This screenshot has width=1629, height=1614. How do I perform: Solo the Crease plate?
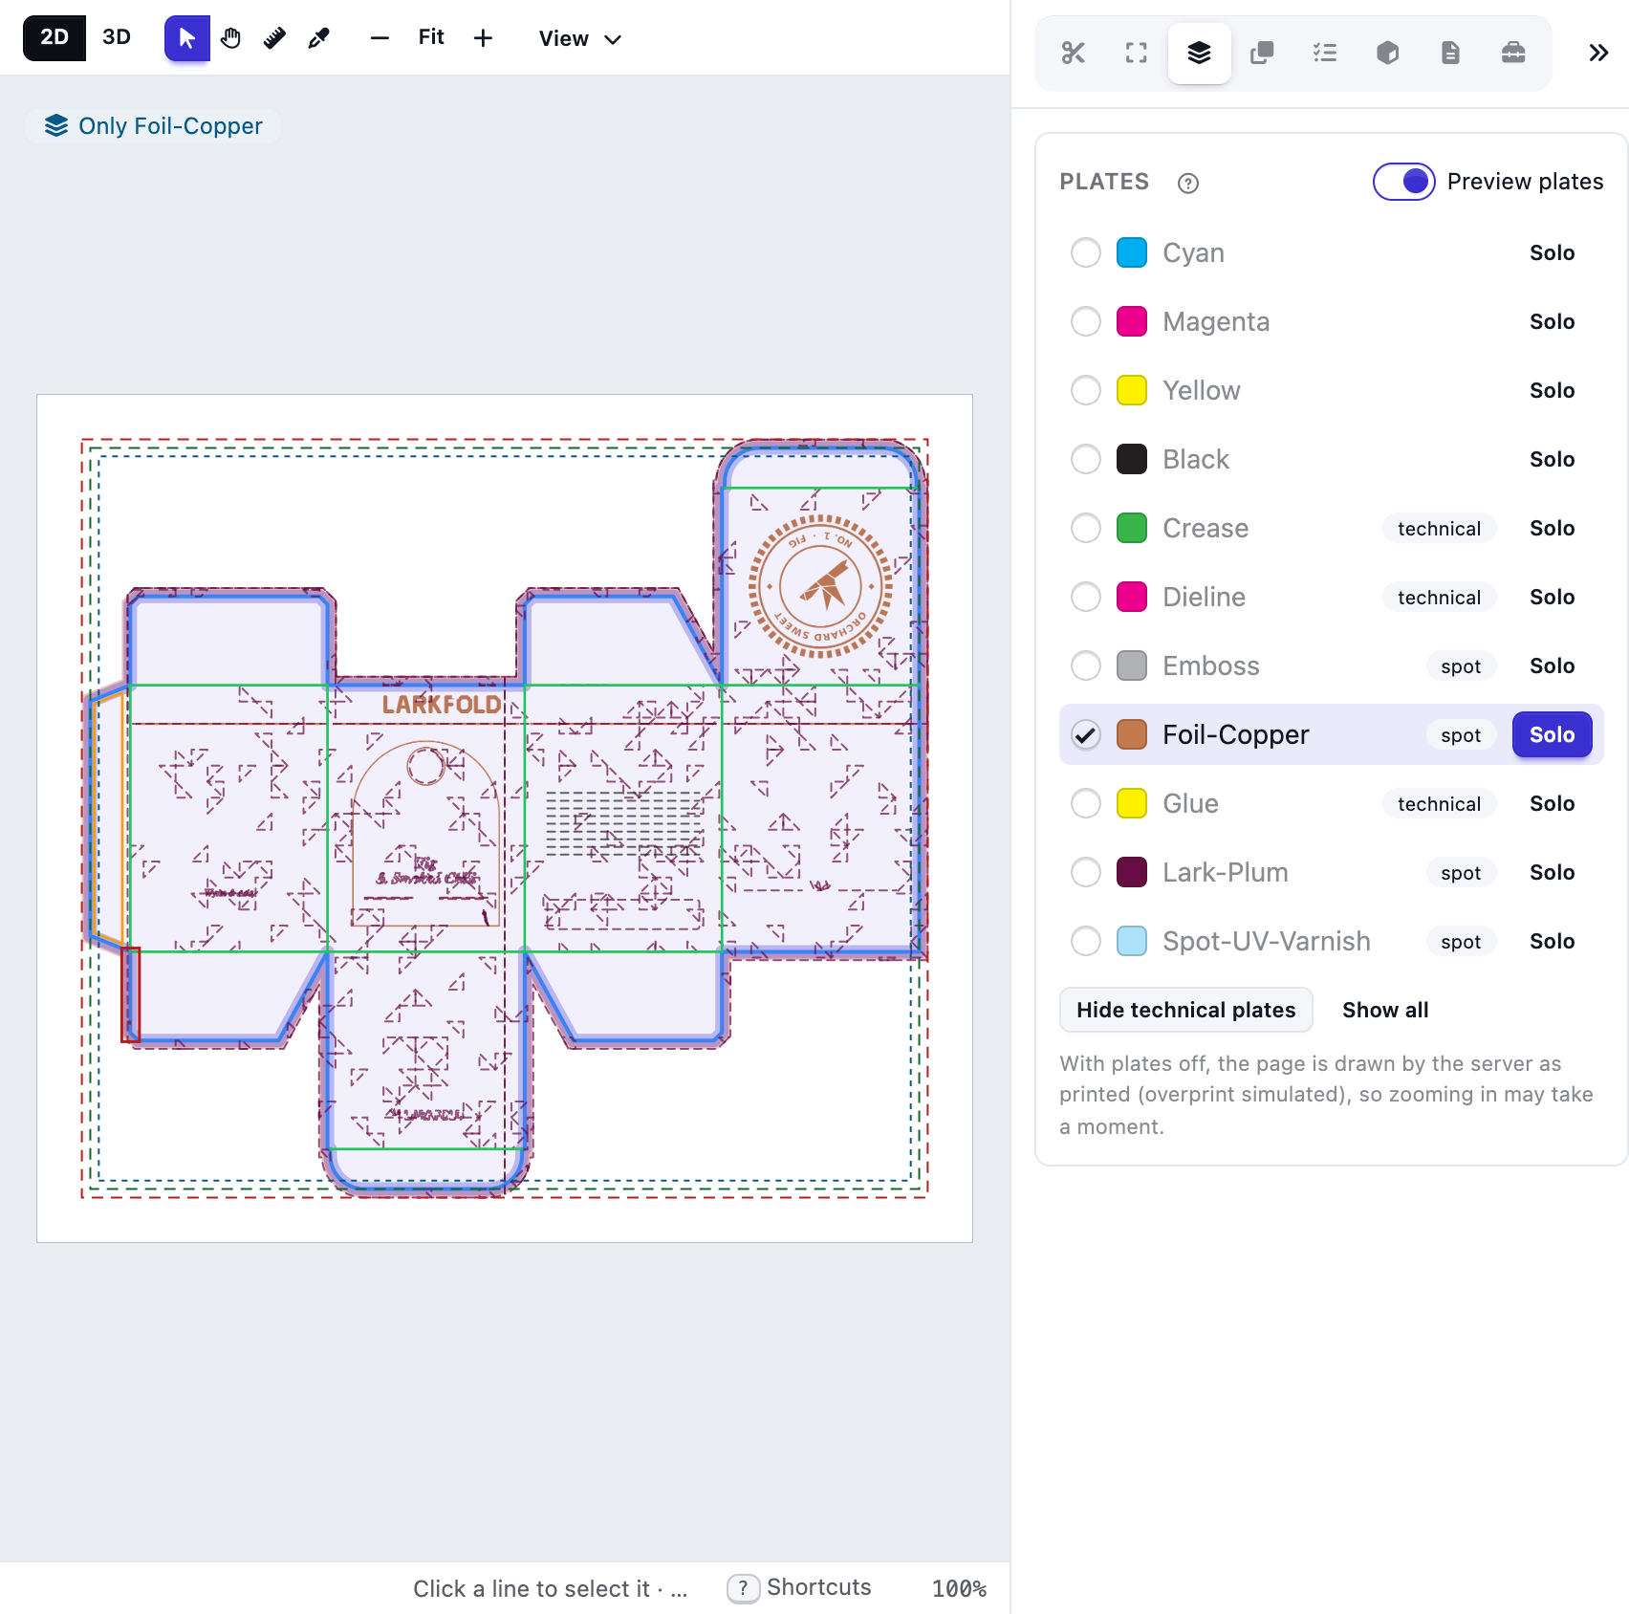[1553, 528]
